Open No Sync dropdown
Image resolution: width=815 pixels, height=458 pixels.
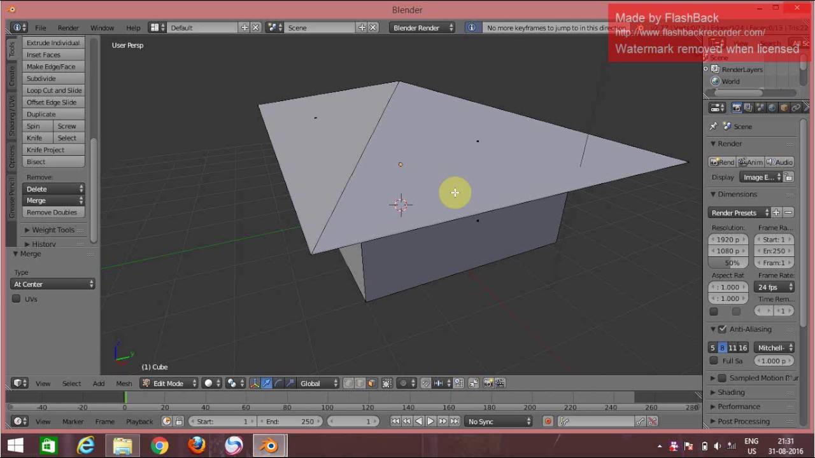tap(499, 421)
